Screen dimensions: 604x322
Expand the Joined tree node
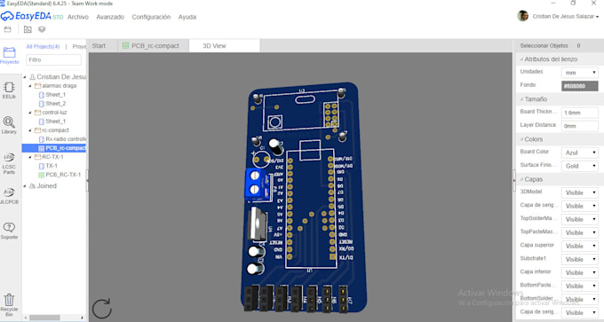point(25,185)
